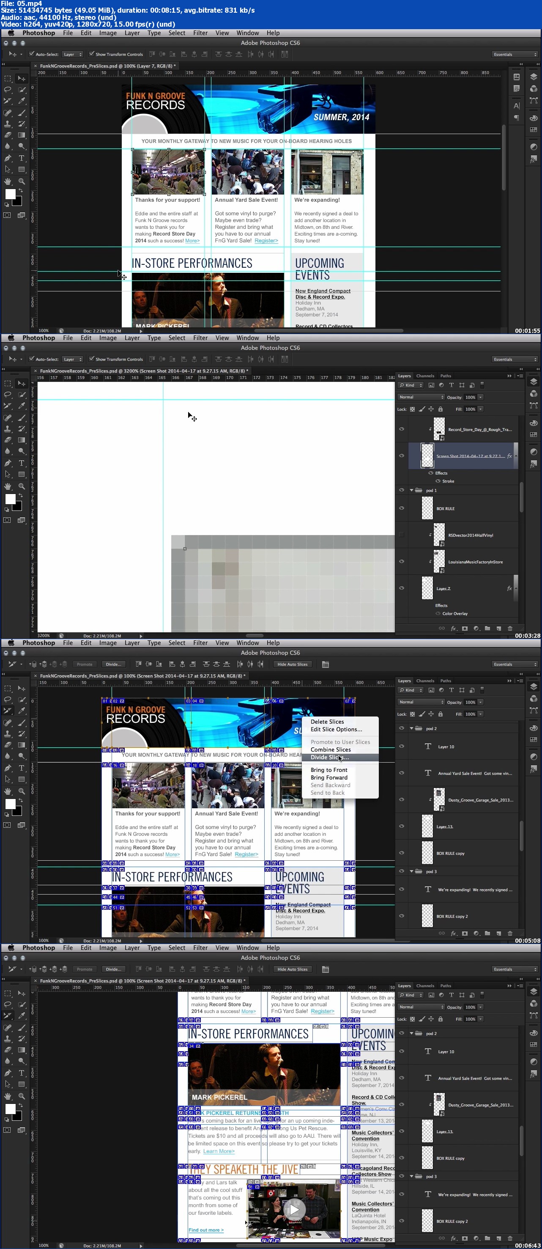Select the Zoom tool in 00:01:55 frame
Screen dimensions: 542x1249
point(22,181)
